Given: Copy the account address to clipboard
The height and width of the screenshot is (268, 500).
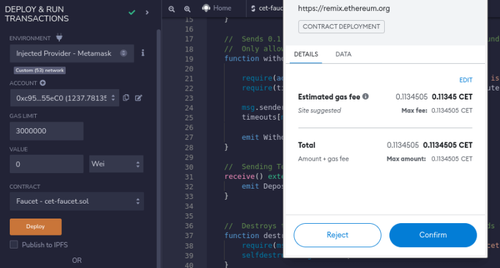Looking at the screenshot, I should click(126, 98).
